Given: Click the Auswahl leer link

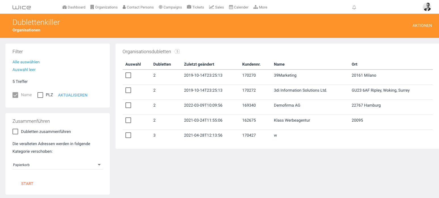Looking at the screenshot, I should pos(24,70).
